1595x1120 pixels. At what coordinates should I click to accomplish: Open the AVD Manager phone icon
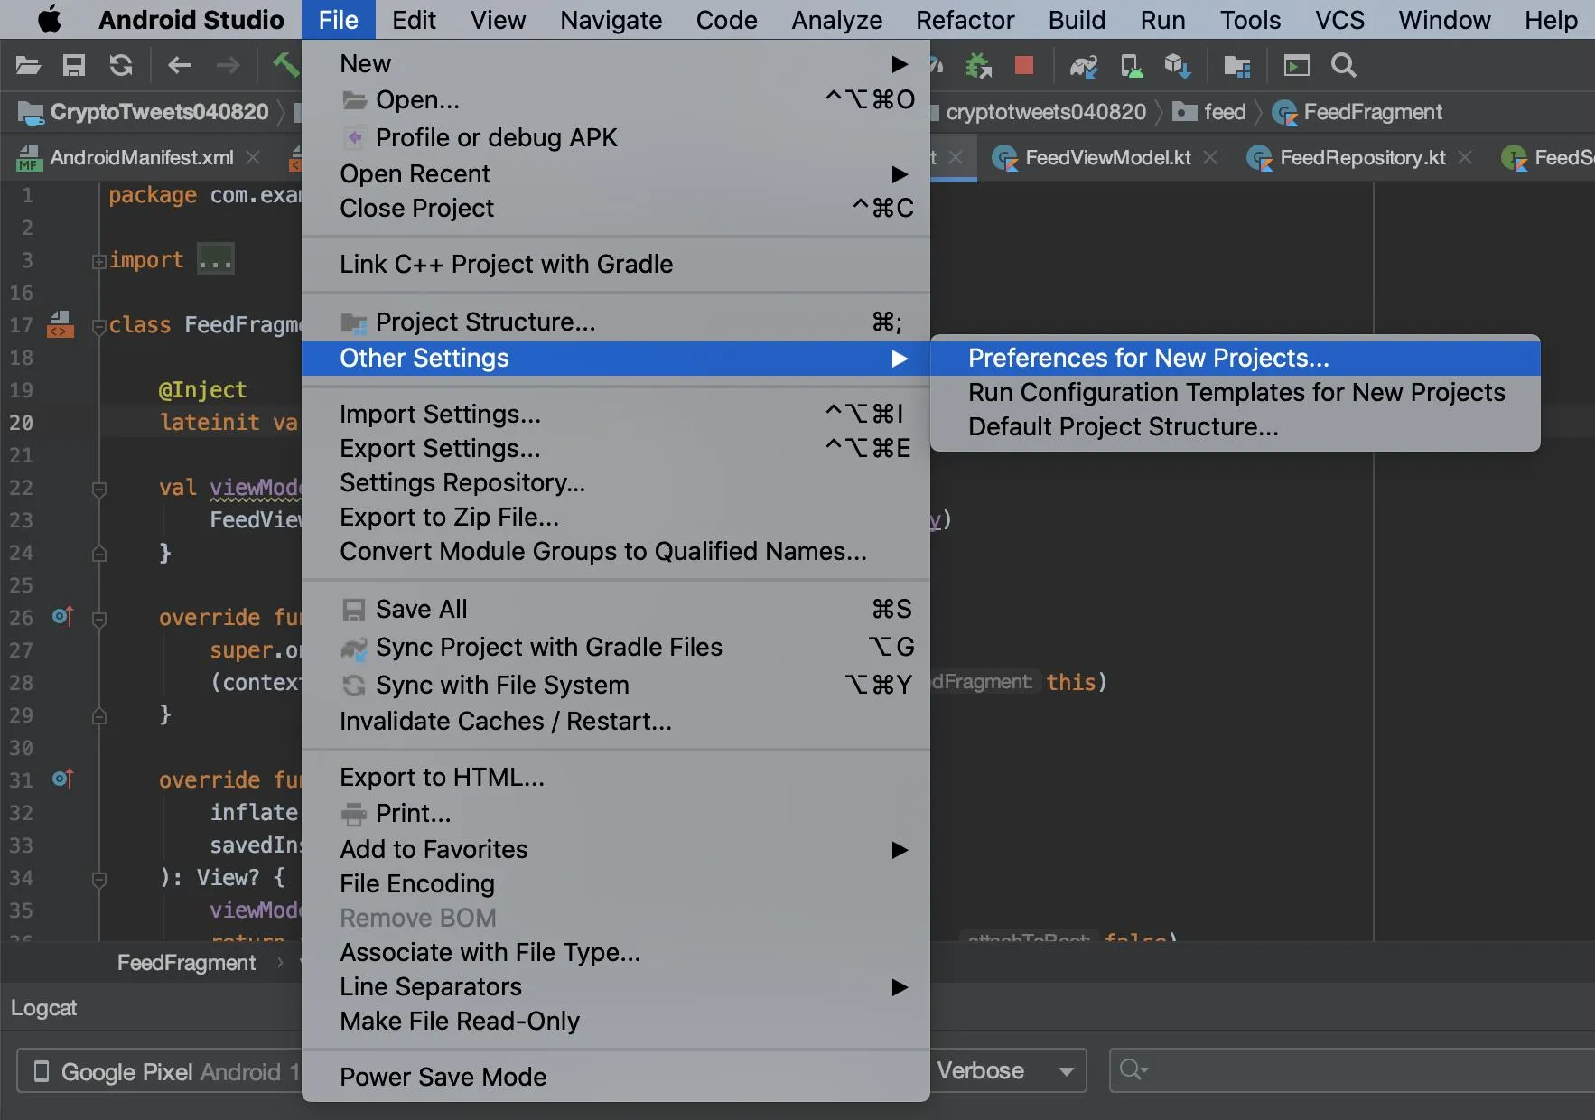pyautogui.click(x=1131, y=65)
